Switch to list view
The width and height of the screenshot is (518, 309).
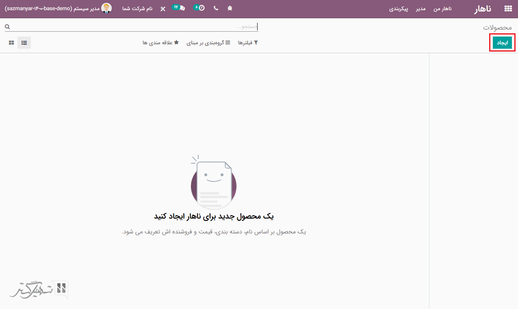pyautogui.click(x=24, y=43)
